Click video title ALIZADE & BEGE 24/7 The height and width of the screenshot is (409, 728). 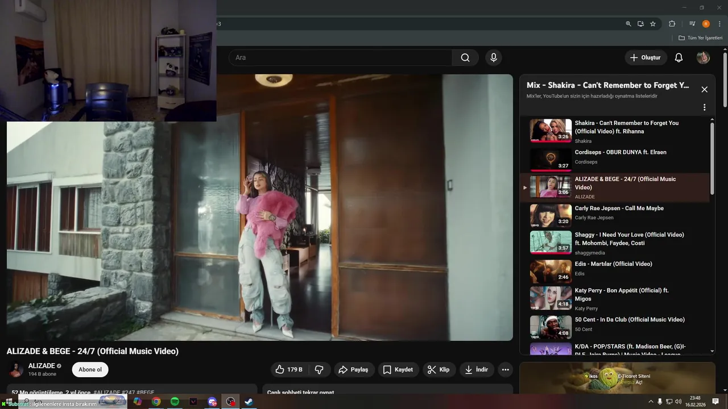pos(93,351)
